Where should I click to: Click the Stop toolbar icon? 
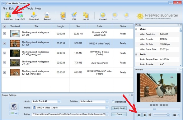pos(126,15)
